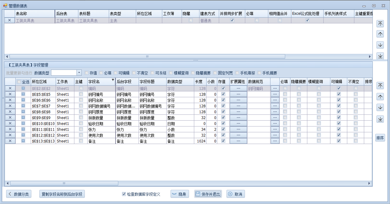Screen dimensions: 390x204
Task: Click move-to-bottom arrow beside field grid
Action: (x=380, y=119)
